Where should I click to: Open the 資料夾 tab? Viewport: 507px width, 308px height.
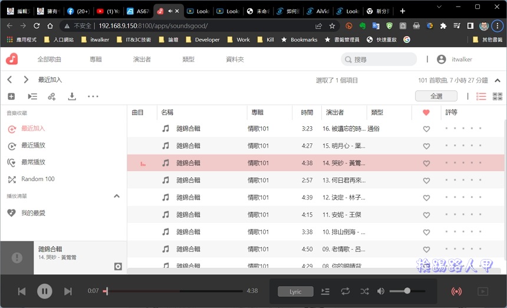(235, 59)
